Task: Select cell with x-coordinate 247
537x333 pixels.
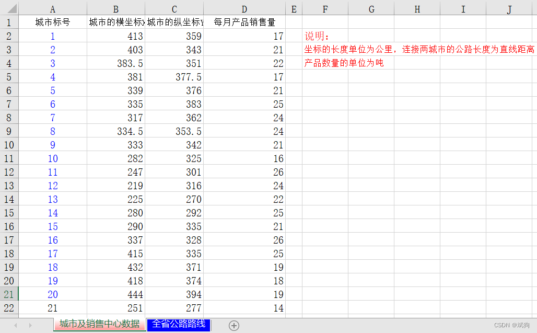Action: click(116, 172)
